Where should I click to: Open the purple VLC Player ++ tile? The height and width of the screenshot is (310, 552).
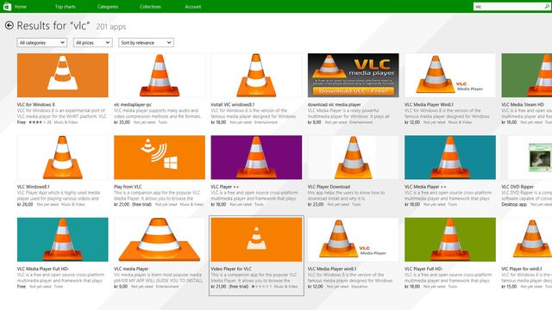pos(256,171)
